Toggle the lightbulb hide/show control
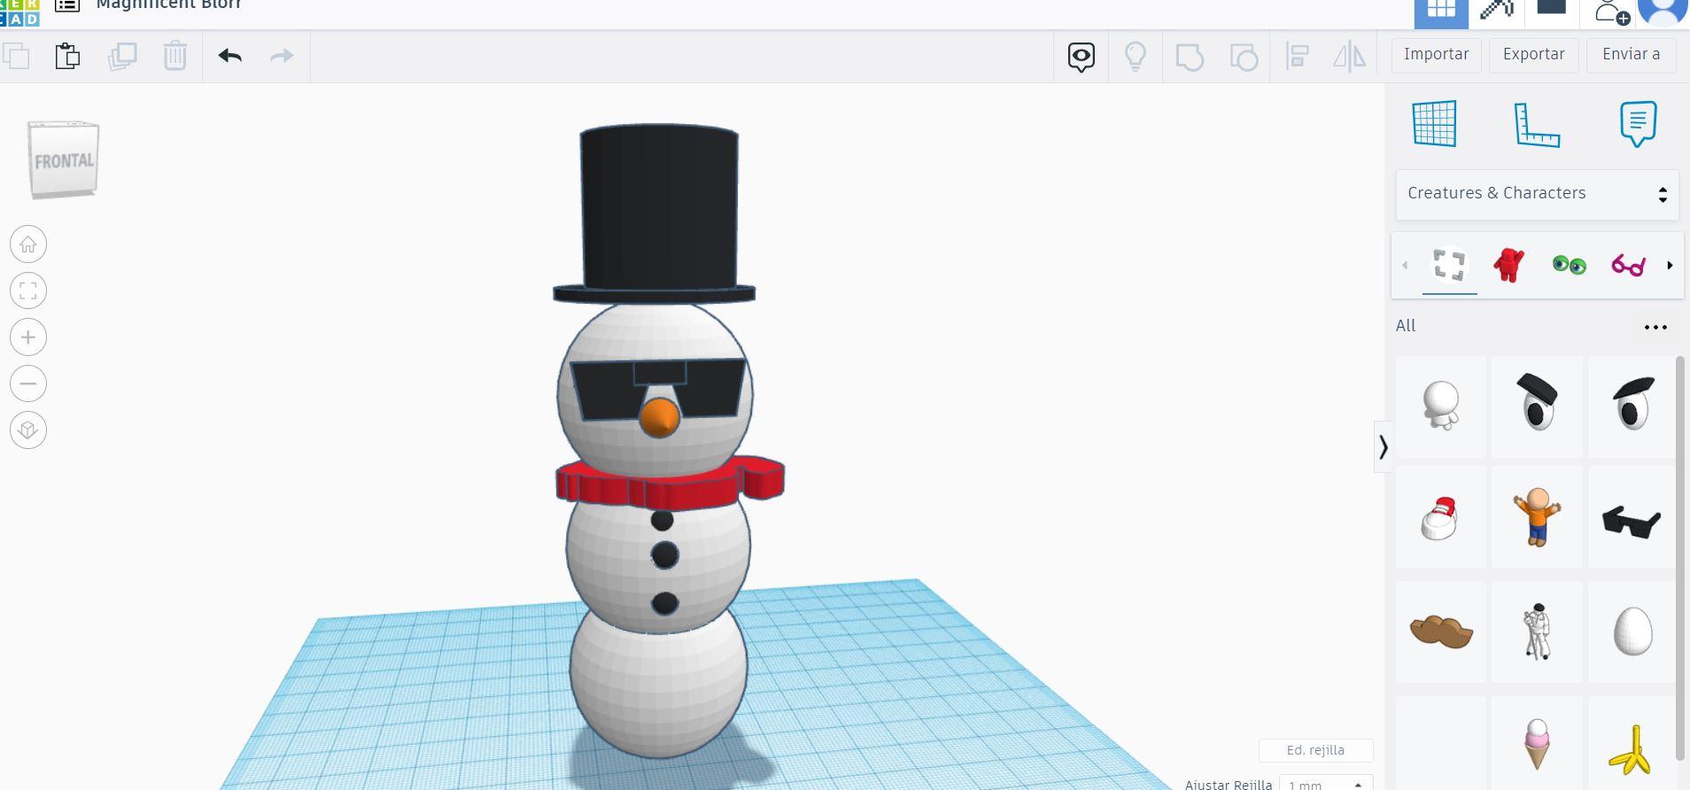The width and height of the screenshot is (1690, 790). 1136,57
